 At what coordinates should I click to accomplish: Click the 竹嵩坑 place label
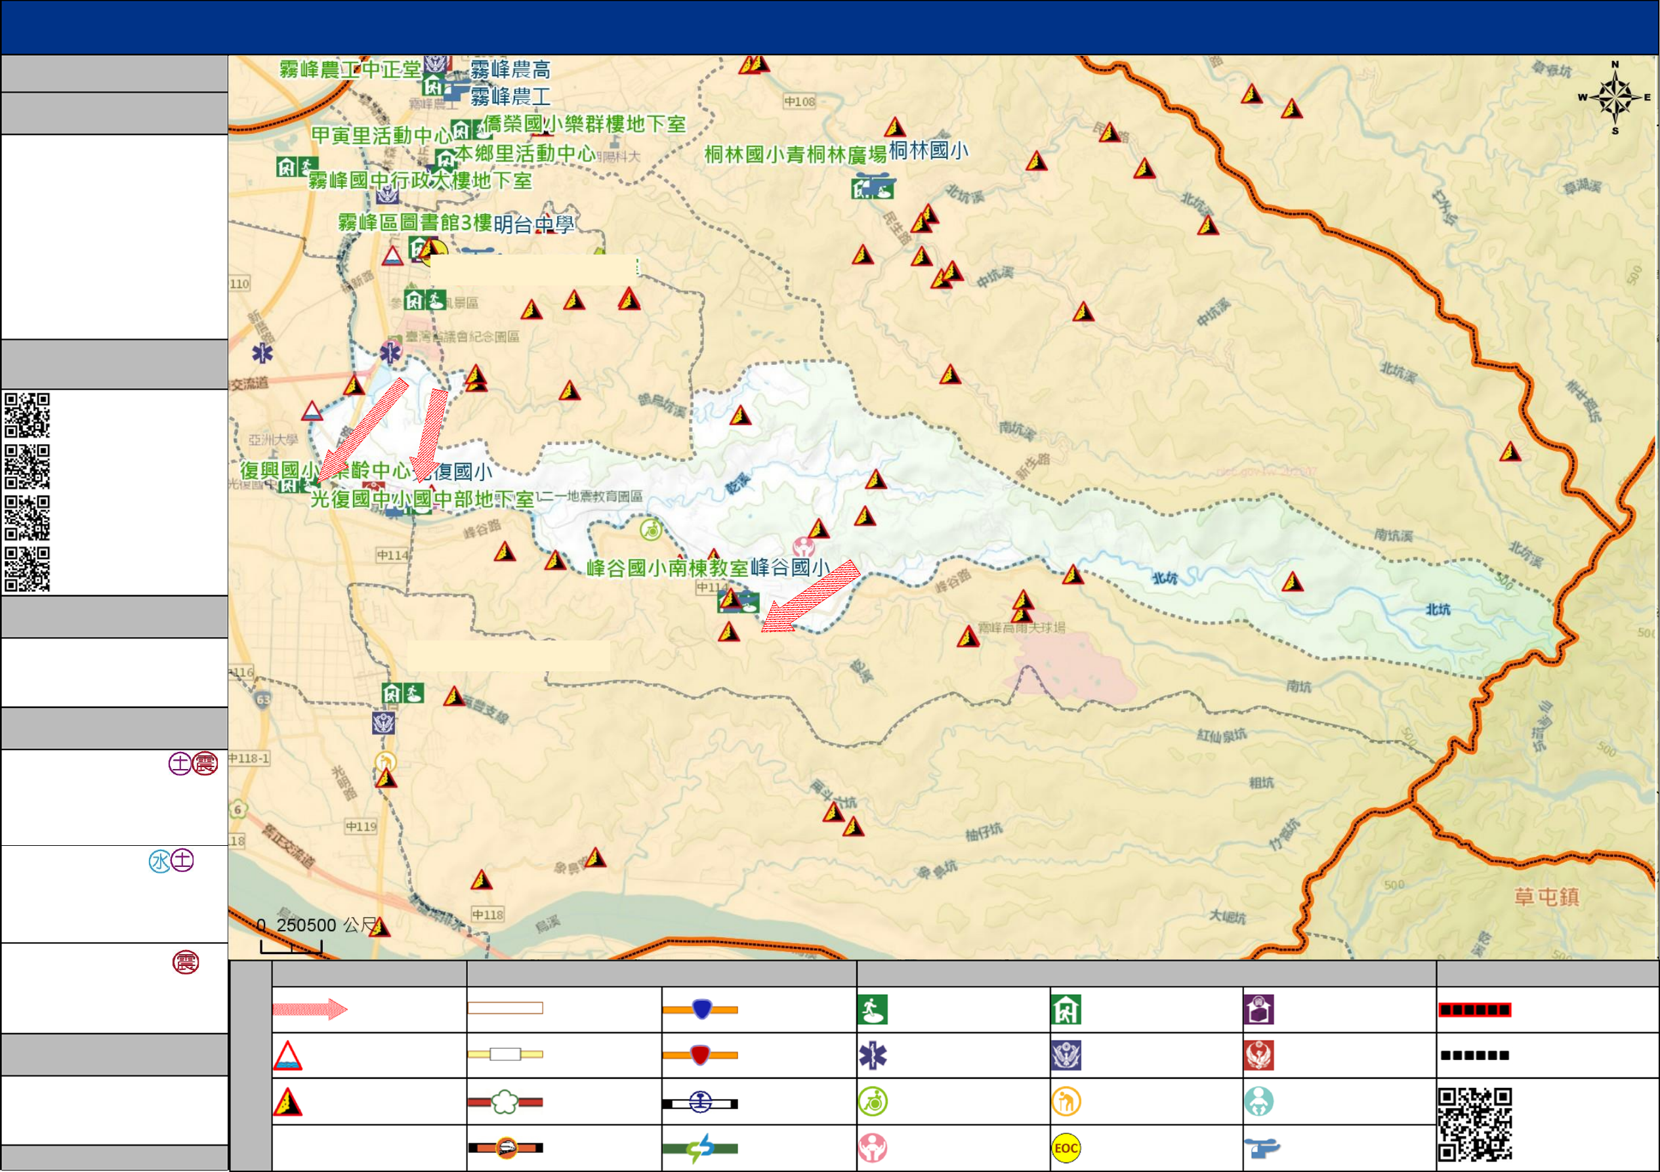pyautogui.click(x=1284, y=835)
